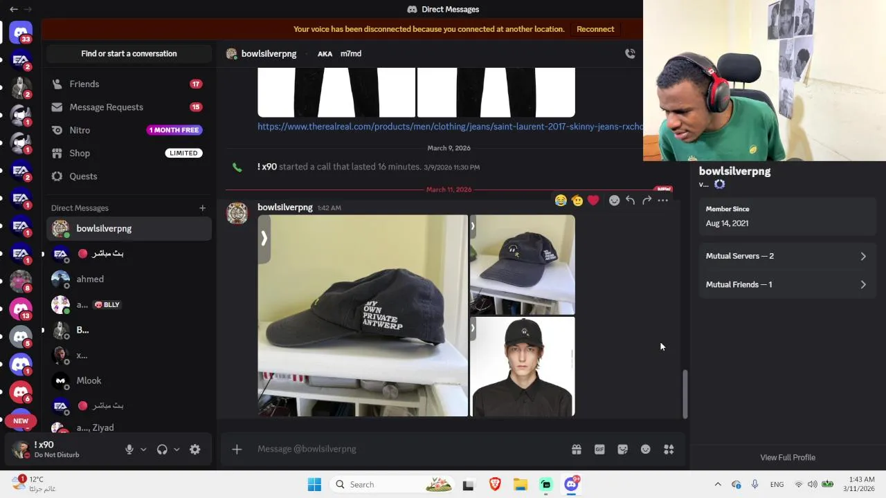
Task: Click Reconnect voice button
Action: (x=595, y=29)
